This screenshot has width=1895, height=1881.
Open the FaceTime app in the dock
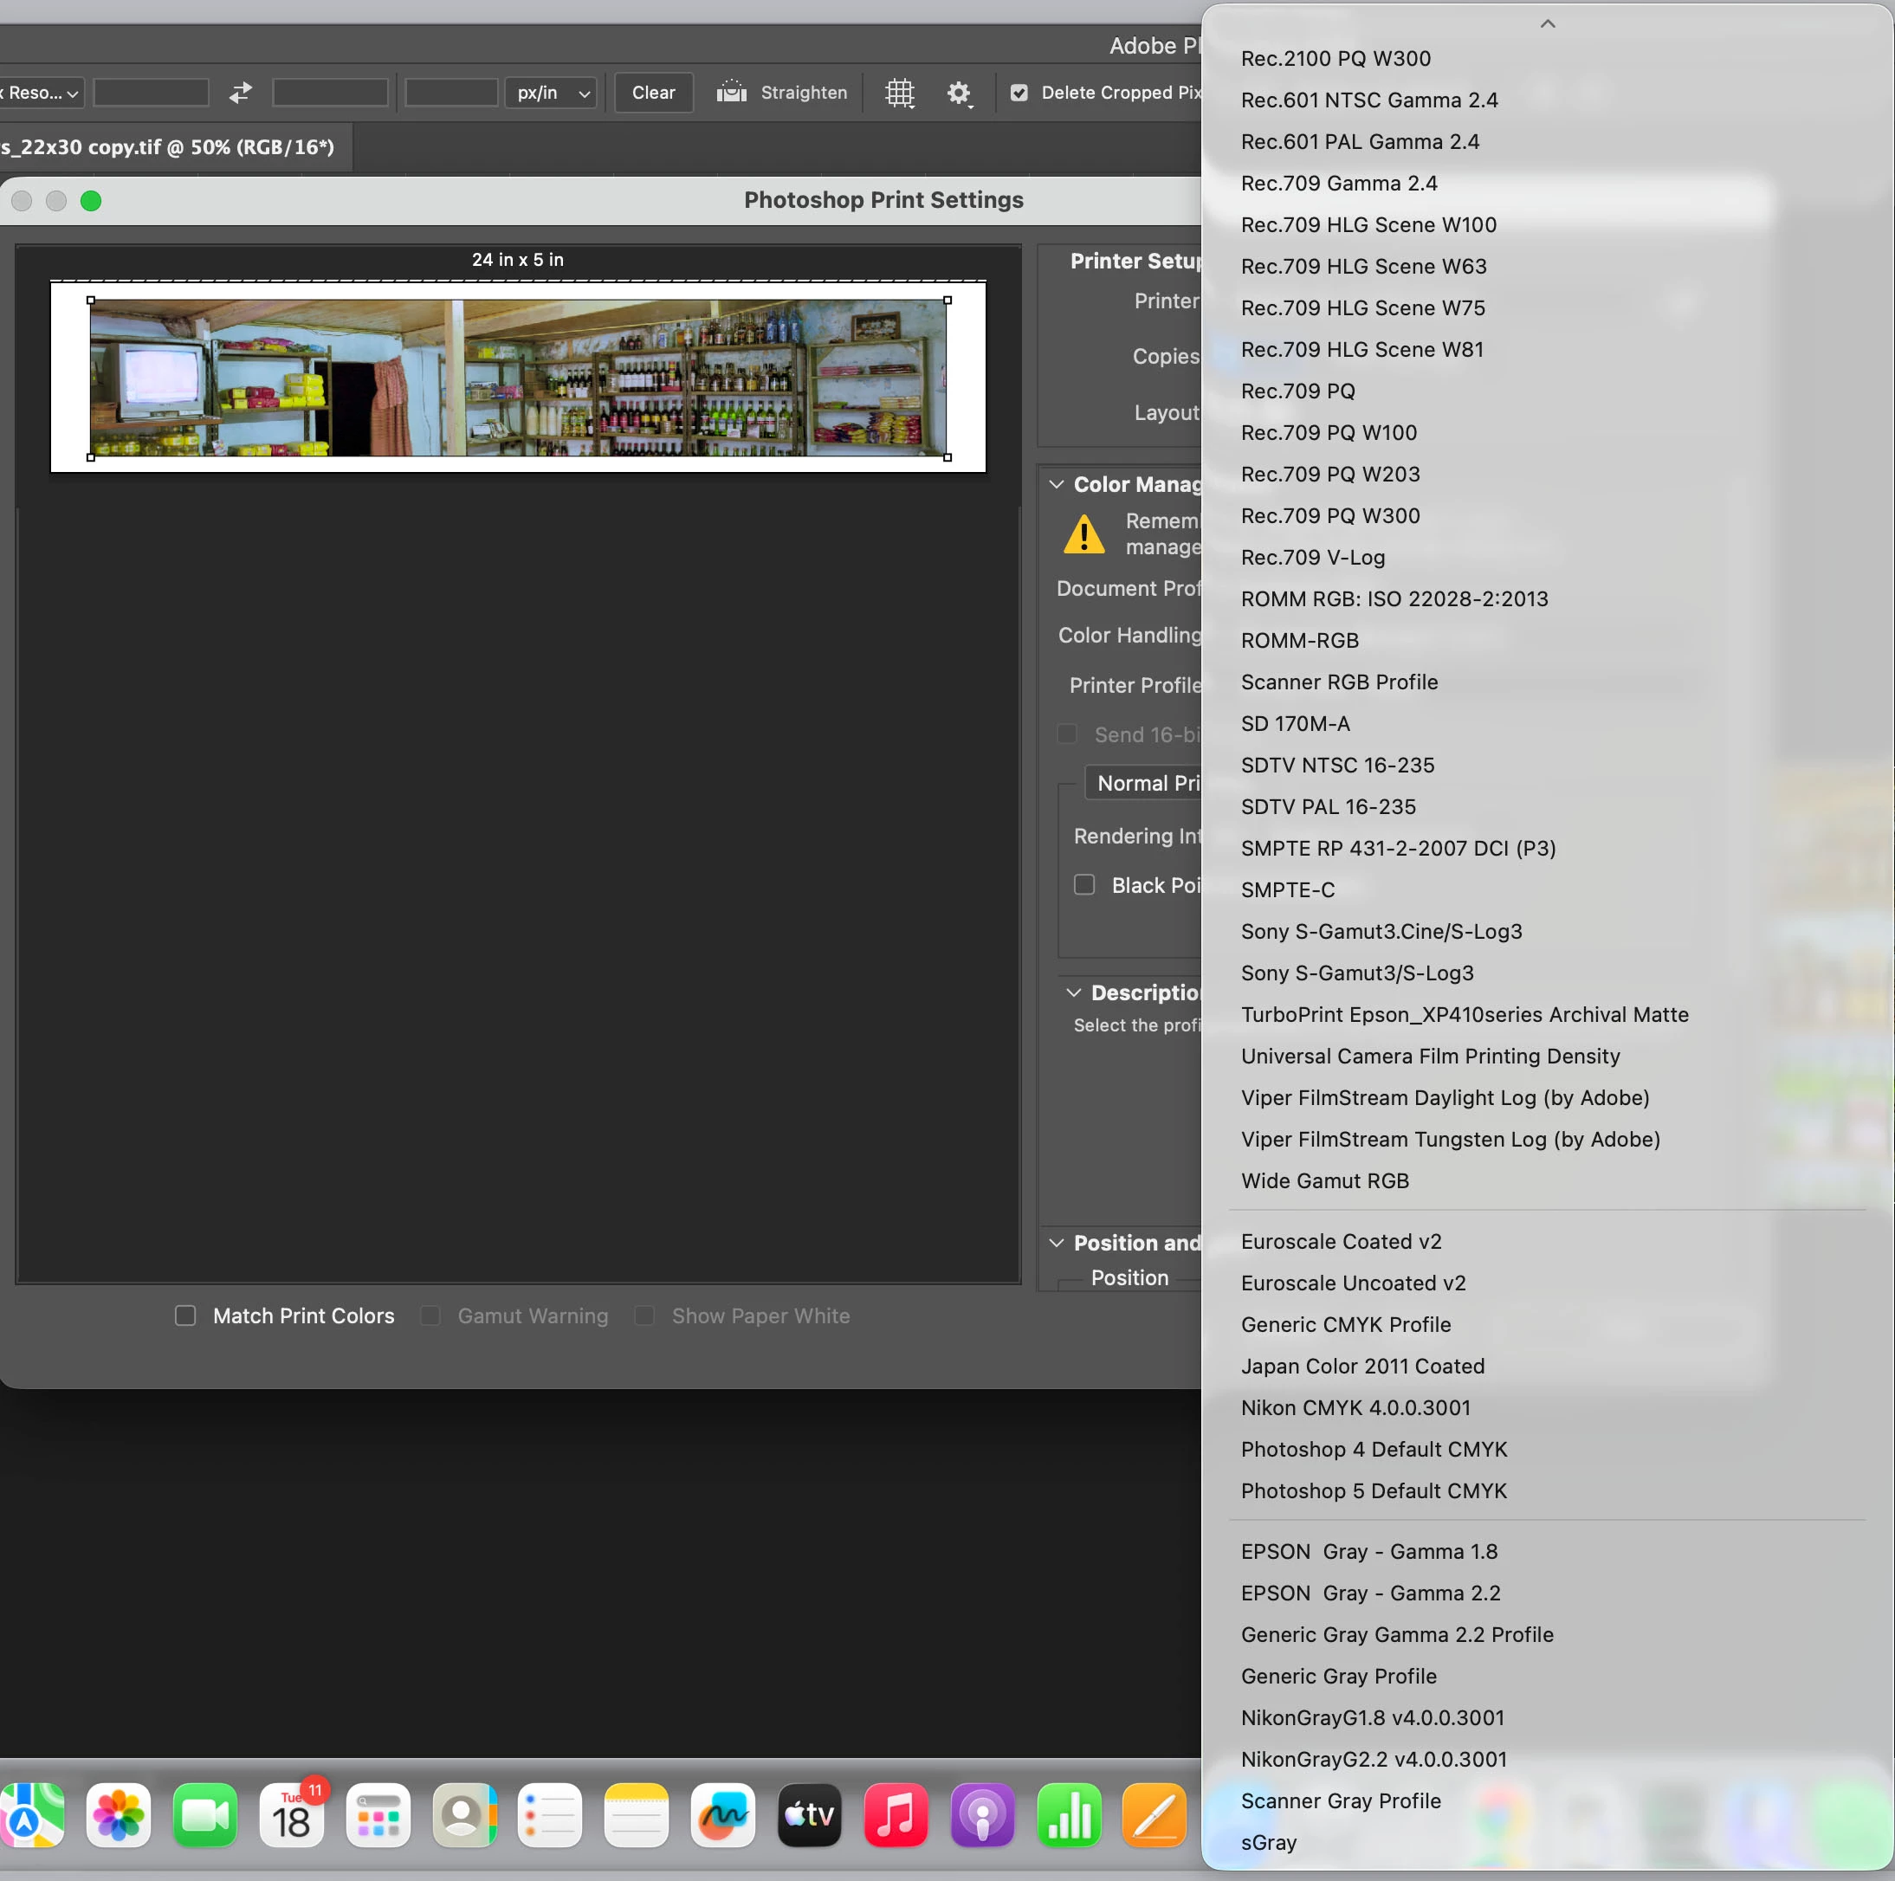(205, 1815)
